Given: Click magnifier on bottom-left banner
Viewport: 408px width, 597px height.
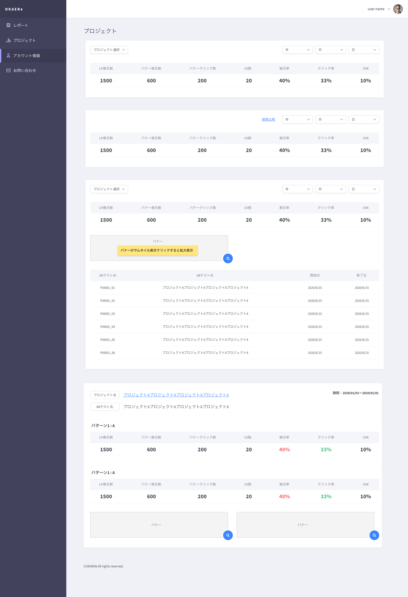Looking at the screenshot, I should tap(228, 535).
